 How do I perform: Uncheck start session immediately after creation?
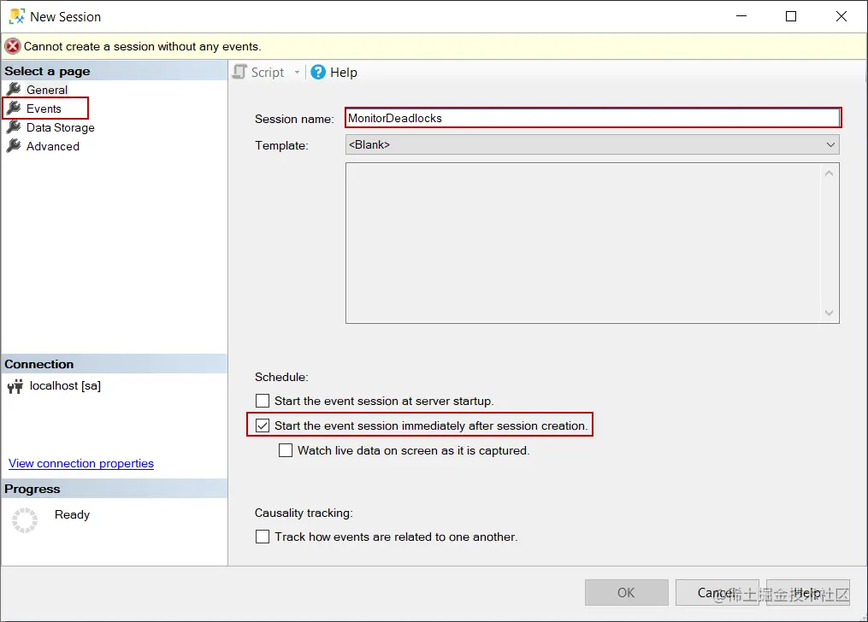[263, 425]
